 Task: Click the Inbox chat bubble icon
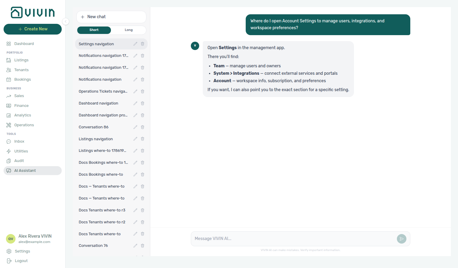[x=9, y=141]
